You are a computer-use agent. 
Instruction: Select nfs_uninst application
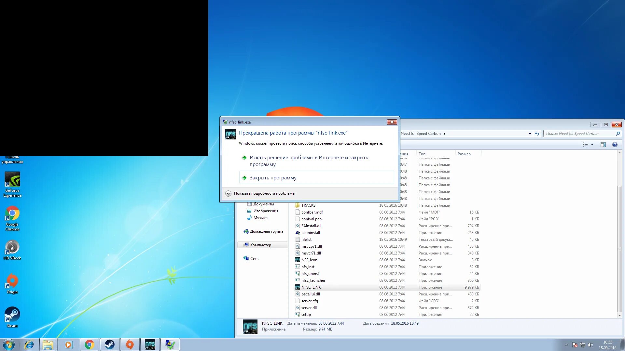pos(387,274)
